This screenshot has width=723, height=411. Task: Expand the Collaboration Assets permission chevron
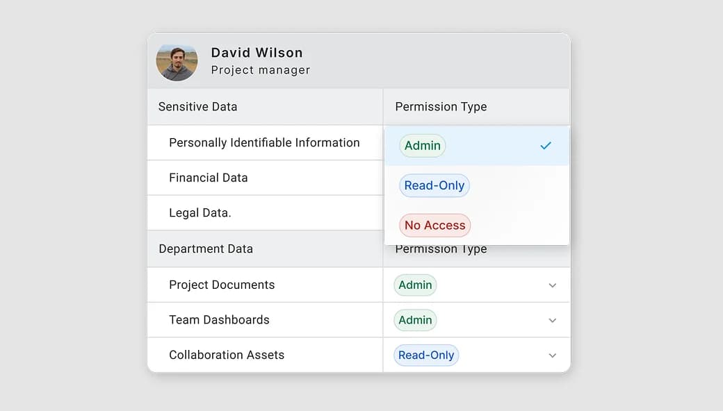click(553, 355)
